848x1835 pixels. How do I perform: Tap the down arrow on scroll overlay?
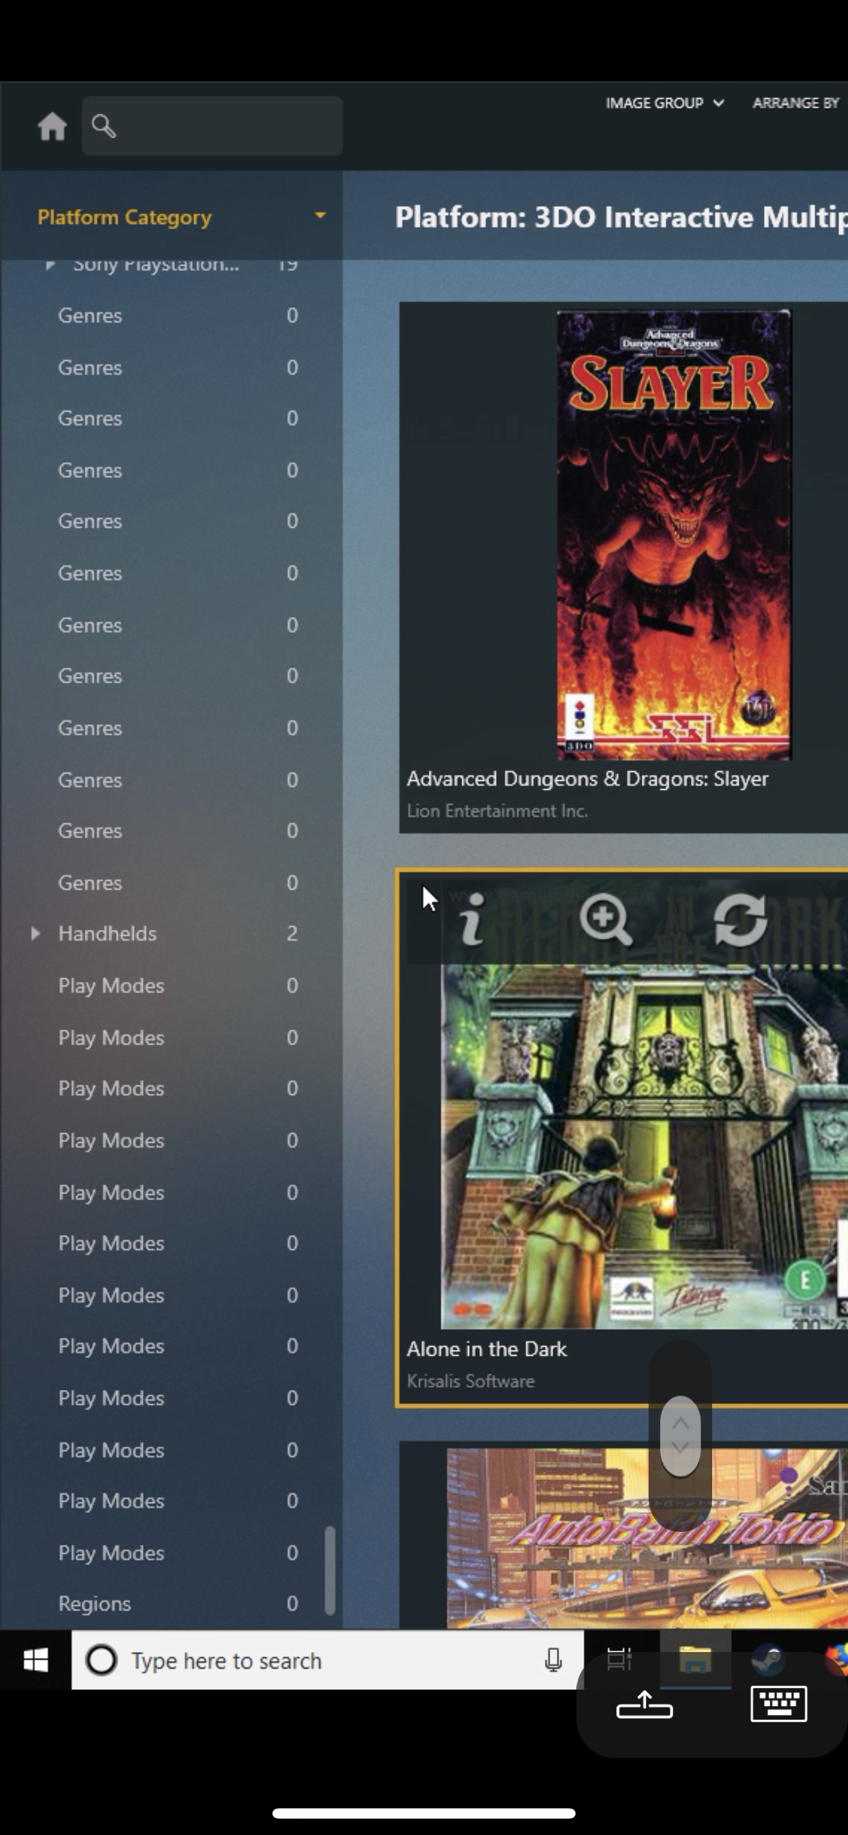pyautogui.click(x=680, y=1447)
